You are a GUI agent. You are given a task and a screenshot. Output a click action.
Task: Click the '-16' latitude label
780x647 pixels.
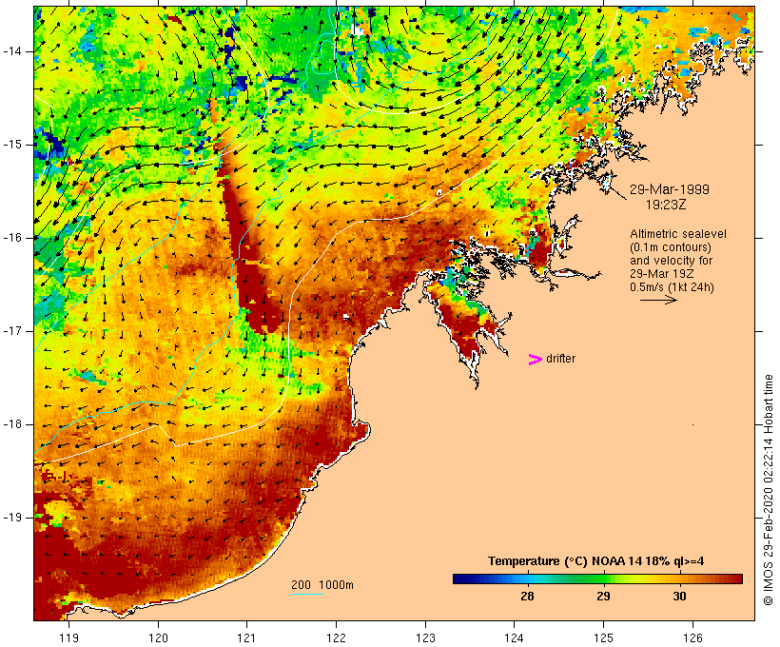point(12,238)
